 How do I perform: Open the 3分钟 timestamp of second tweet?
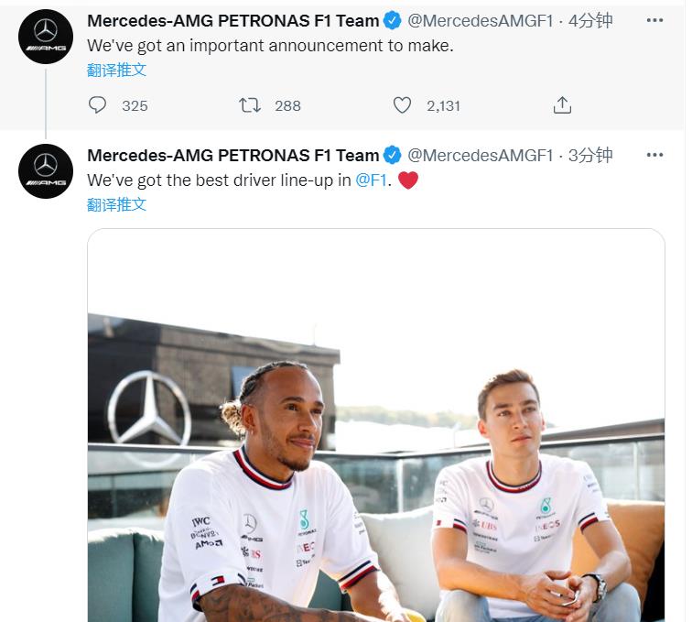pyautogui.click(x=590, y=156)
